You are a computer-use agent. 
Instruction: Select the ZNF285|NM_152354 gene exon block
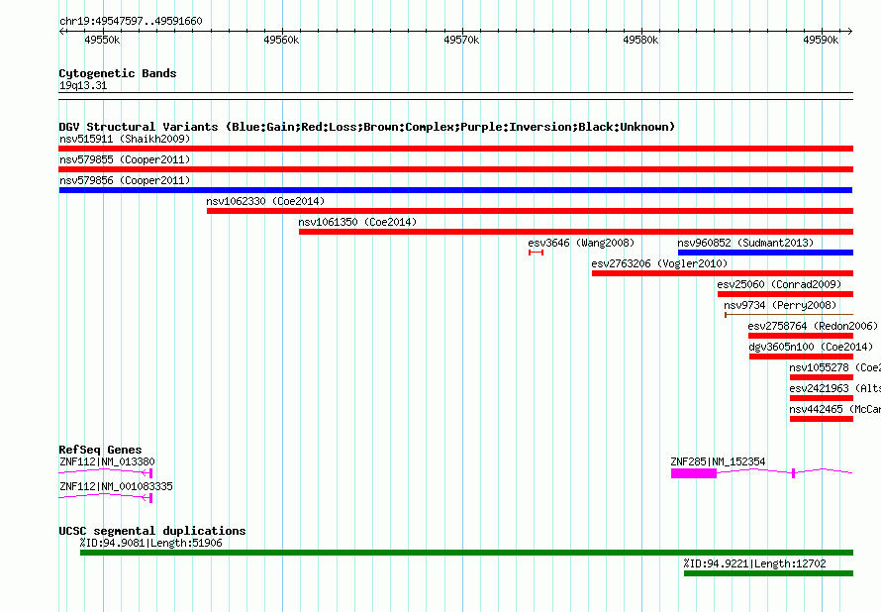point(694,473)
